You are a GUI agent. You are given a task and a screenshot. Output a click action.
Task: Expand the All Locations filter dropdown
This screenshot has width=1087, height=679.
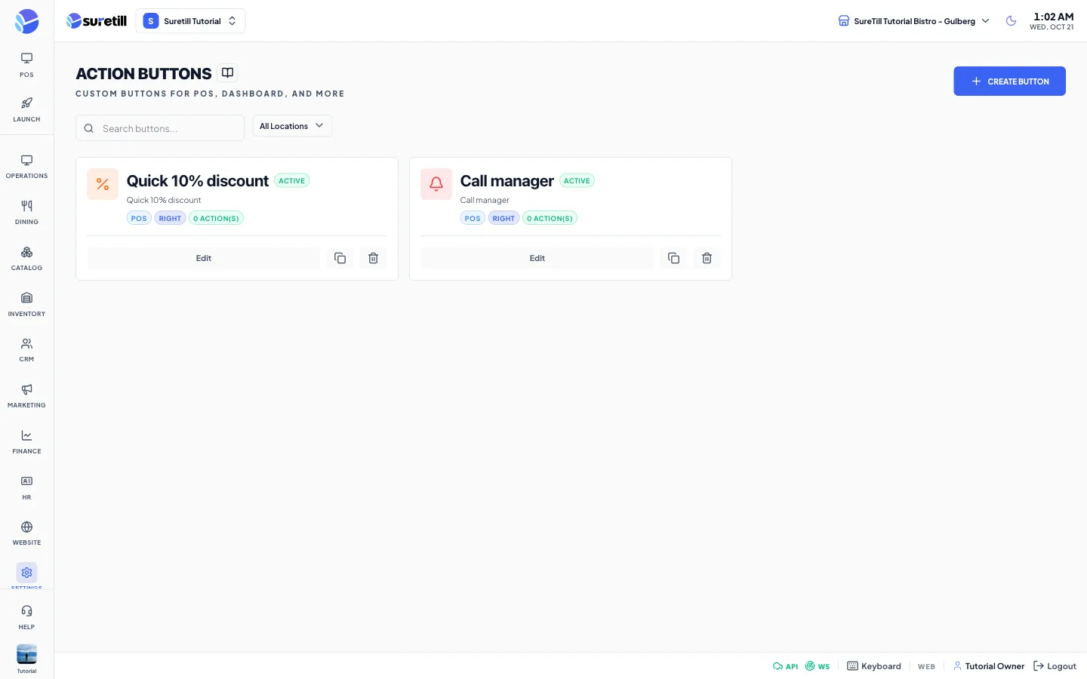click(292, 126)
